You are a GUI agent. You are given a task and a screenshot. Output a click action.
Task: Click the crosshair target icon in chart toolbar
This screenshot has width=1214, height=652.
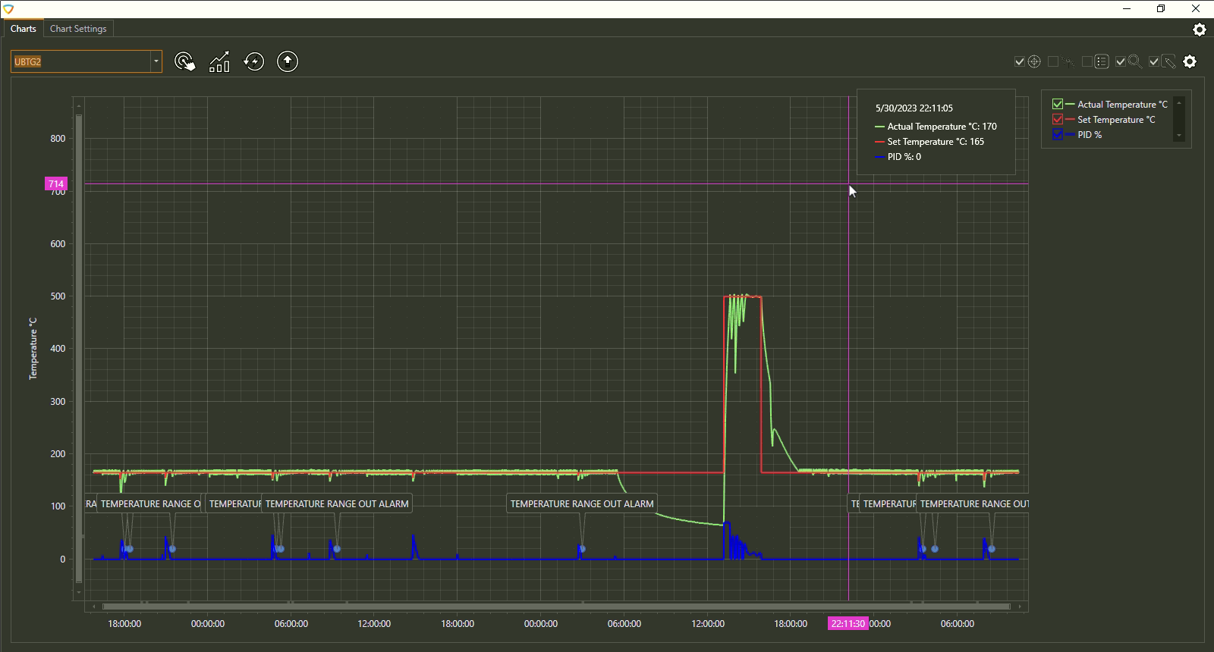(1034, 61)
